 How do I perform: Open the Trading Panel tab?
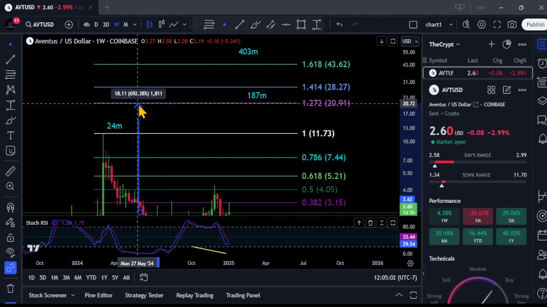[x=243, y=295]
